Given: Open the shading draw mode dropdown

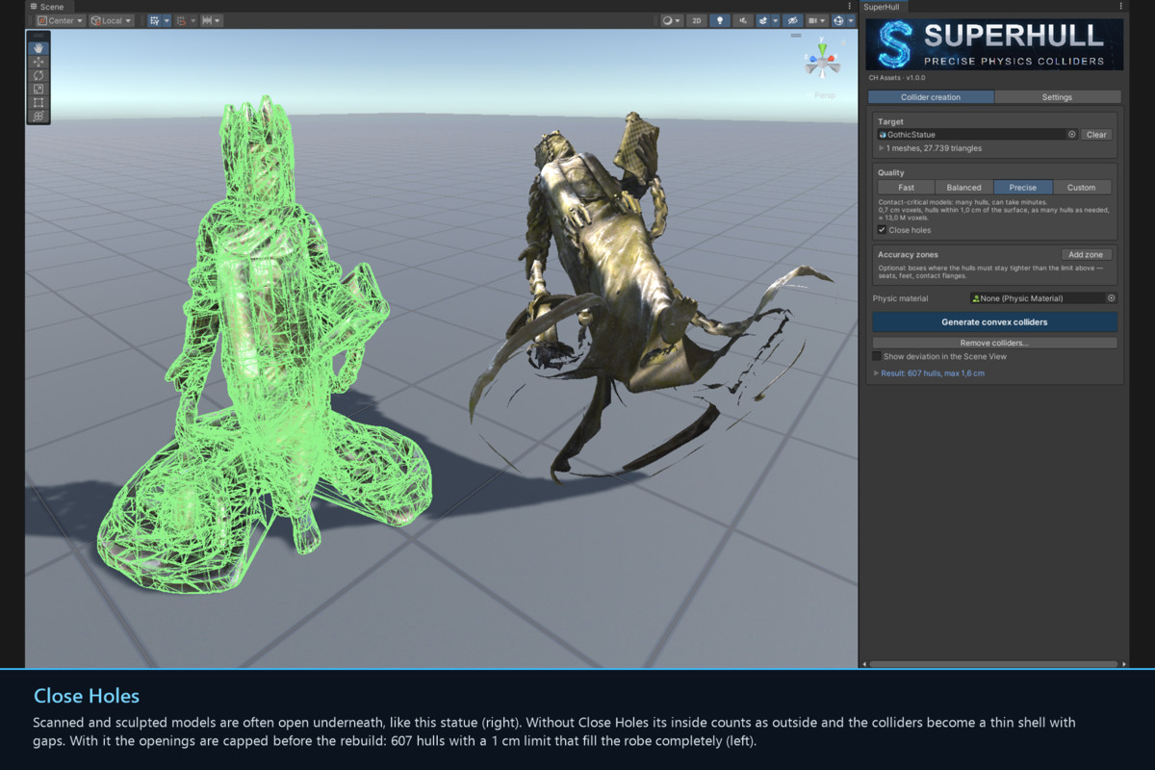Looking at the screenshot, I should [671, 20].
